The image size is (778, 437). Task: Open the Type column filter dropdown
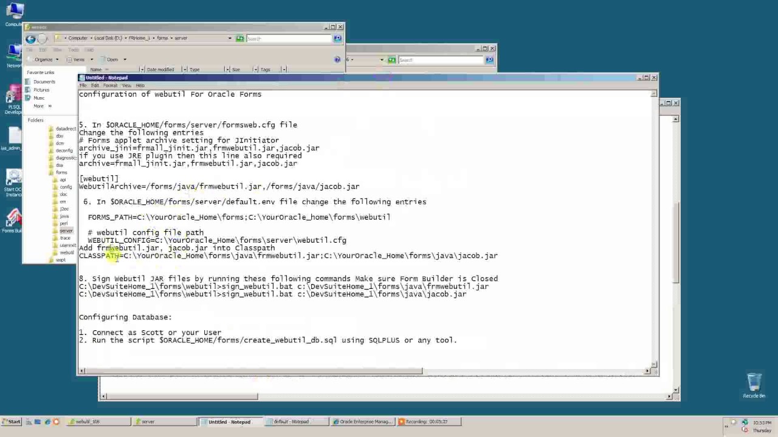[227, 70]
